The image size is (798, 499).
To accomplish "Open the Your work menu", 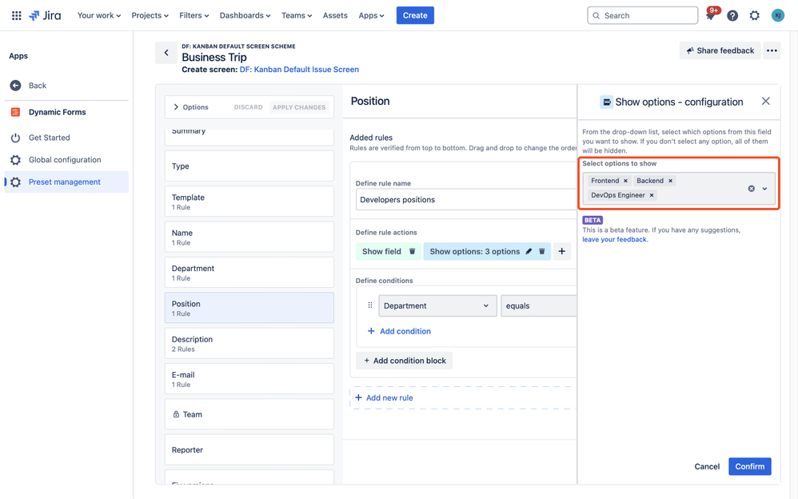I will (98, 16).
